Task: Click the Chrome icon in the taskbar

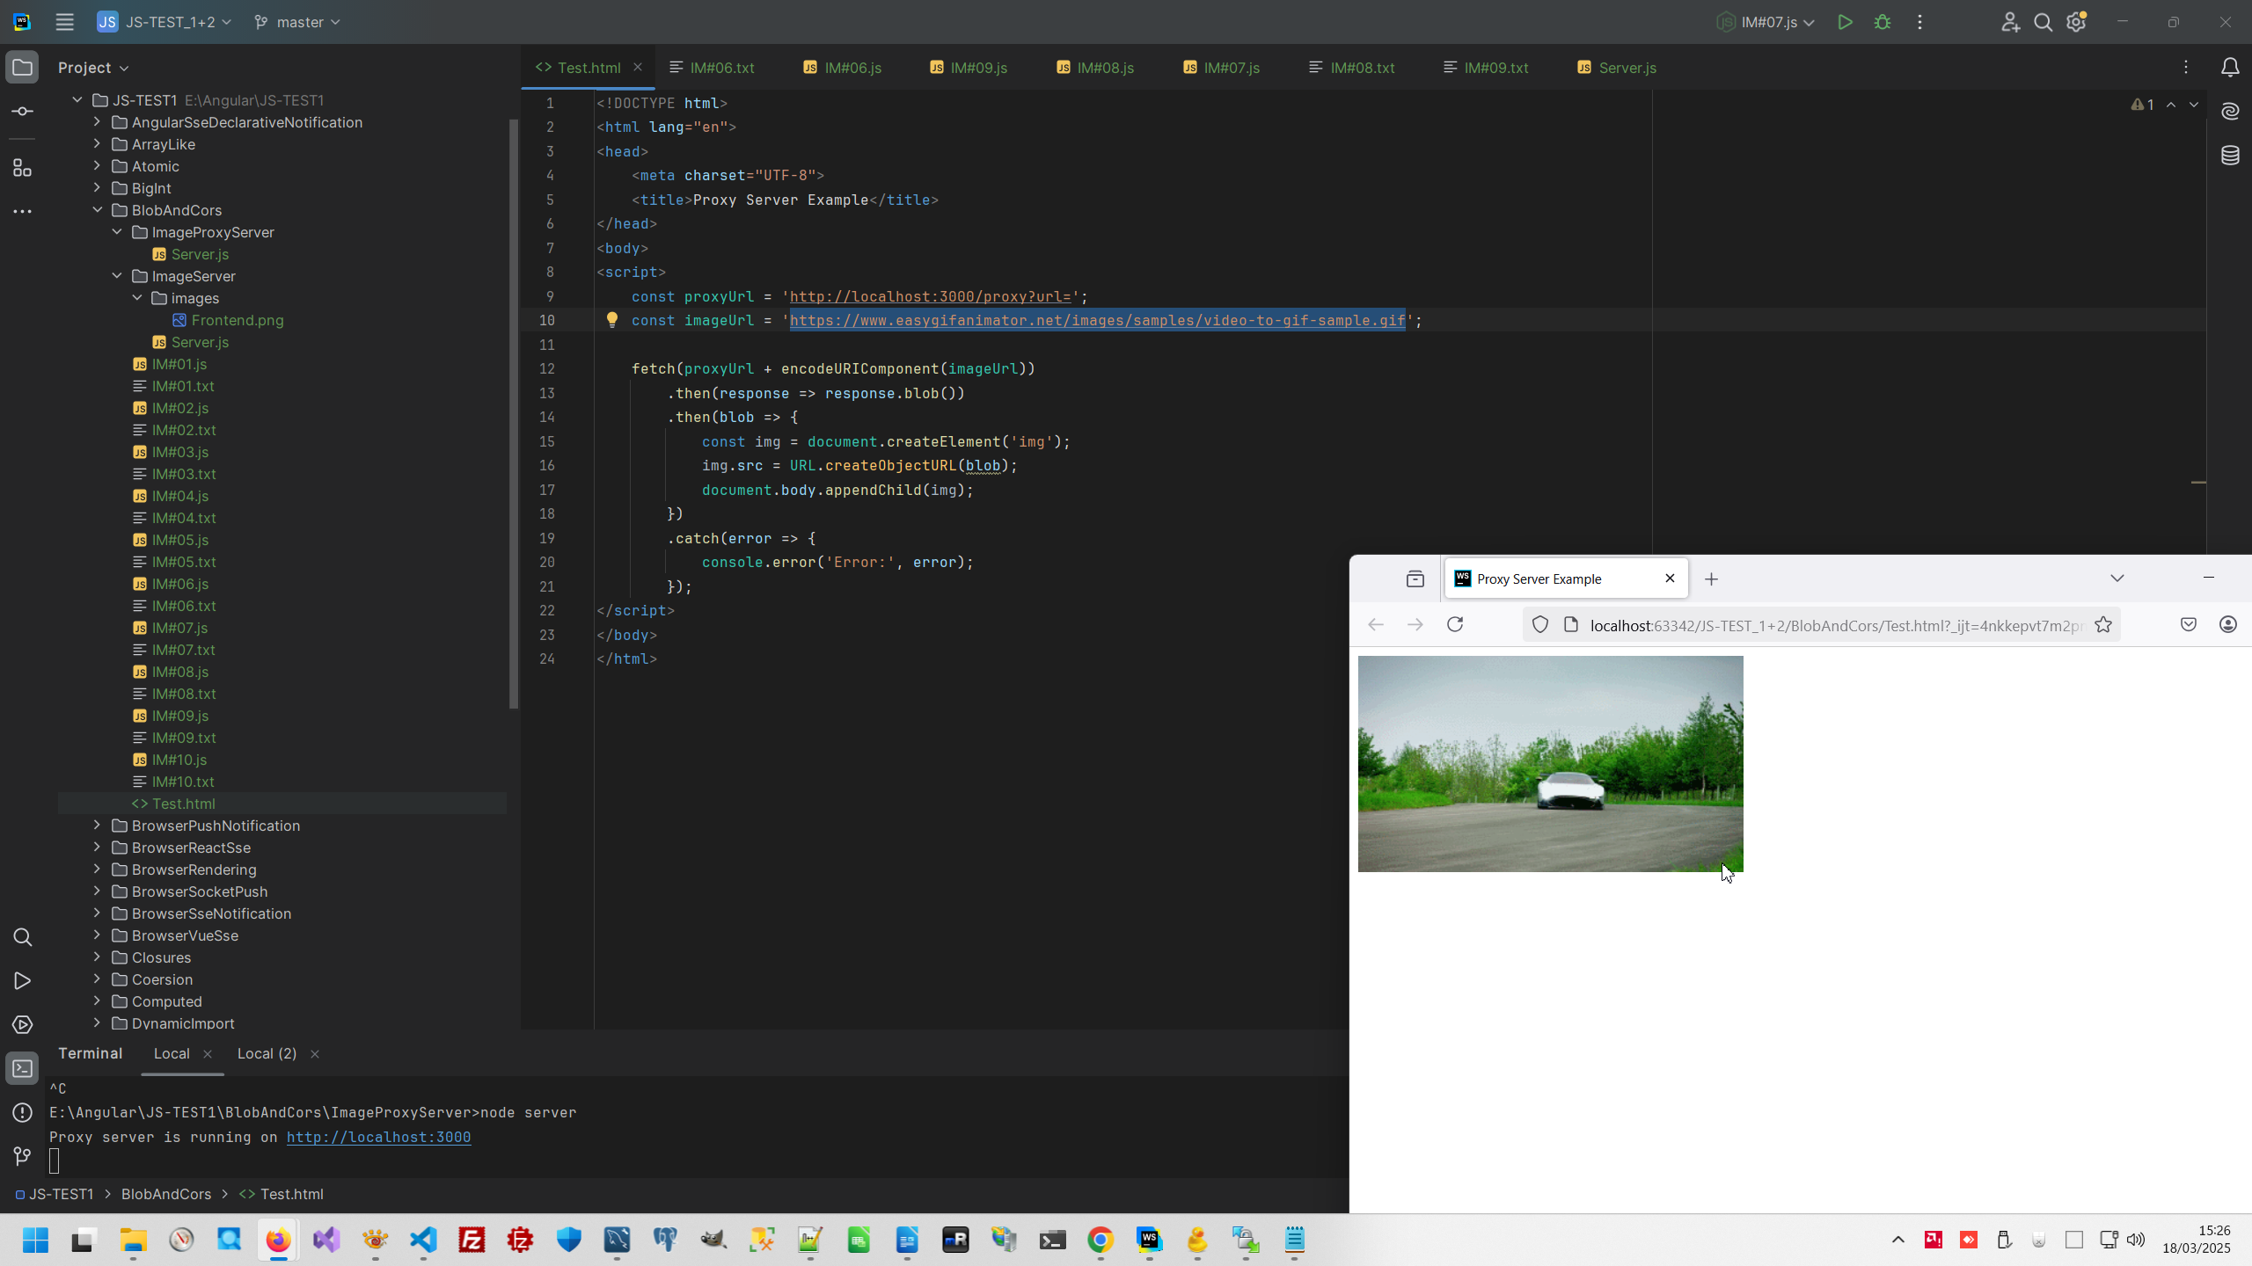Action: pyautogui.click(x=1100, y=1240)
